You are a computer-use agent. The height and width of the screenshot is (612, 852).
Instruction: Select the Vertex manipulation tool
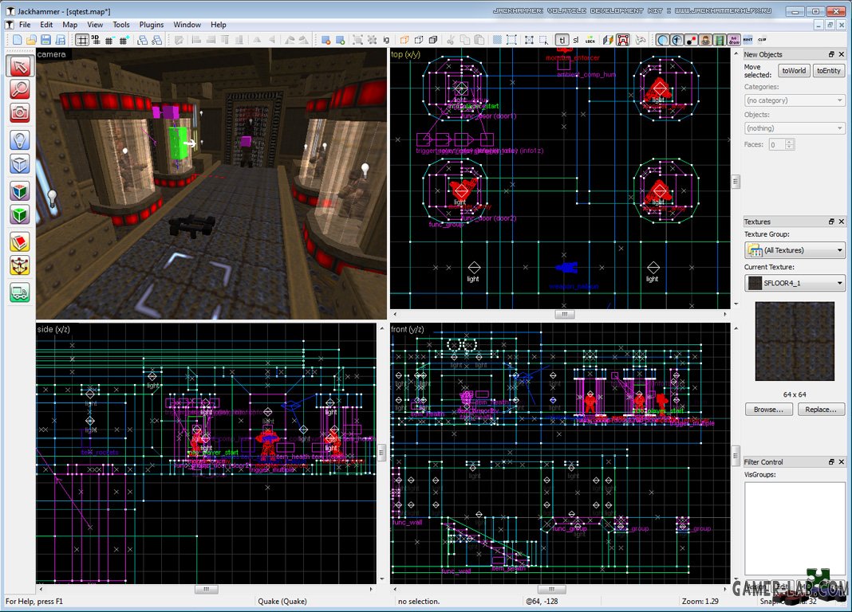[20, 265]
